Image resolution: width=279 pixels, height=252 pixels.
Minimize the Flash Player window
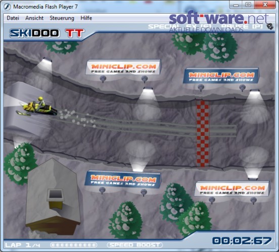pyautogui.click(x=236, y=5)
